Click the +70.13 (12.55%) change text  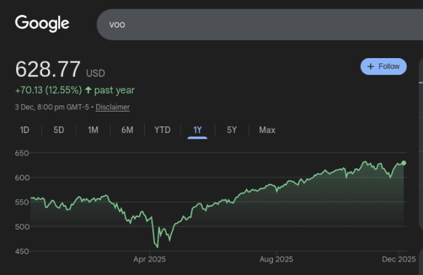[x=48, y=91]
